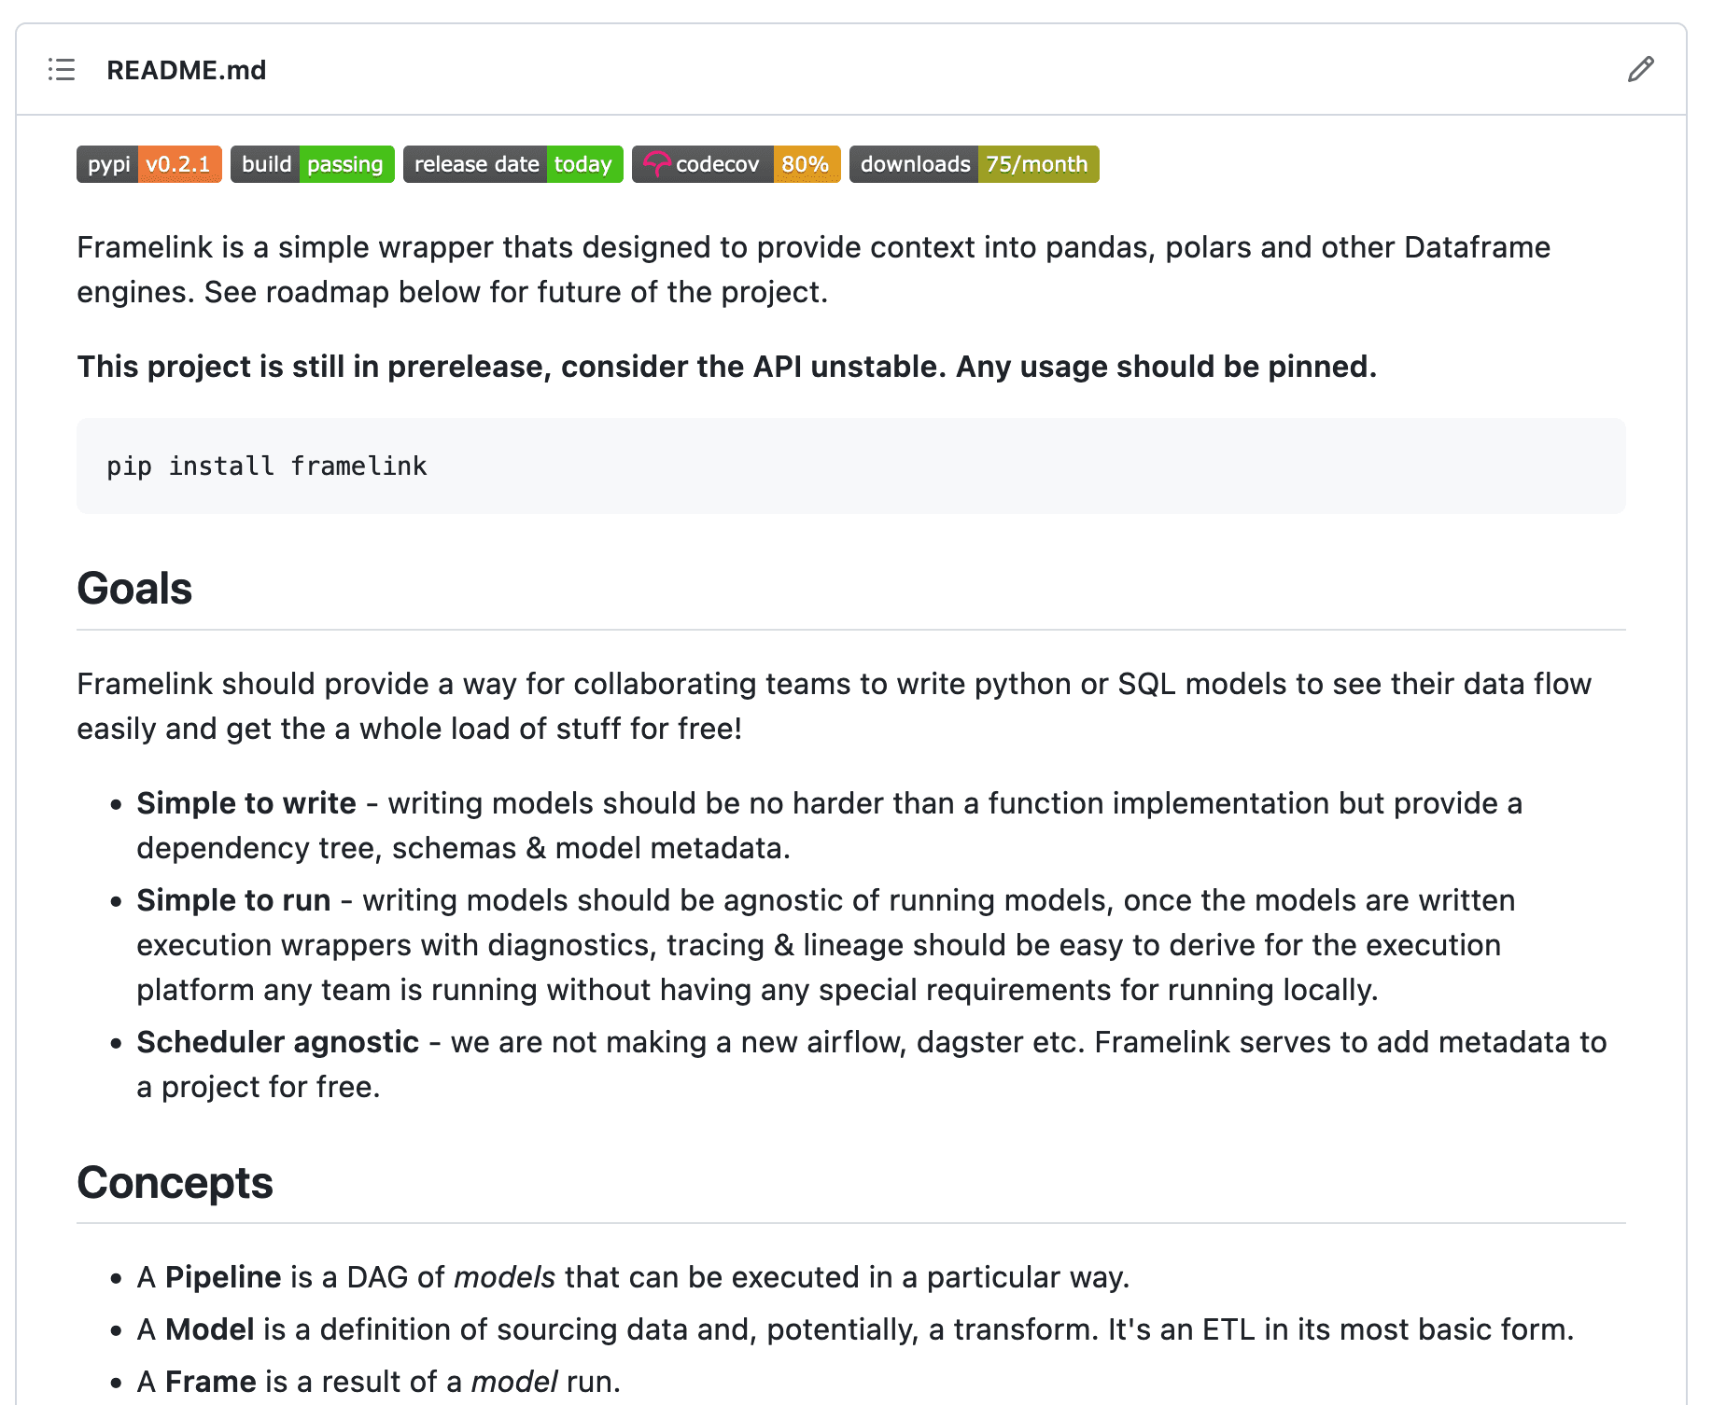Click the bold word Model

click(210, 1329)
